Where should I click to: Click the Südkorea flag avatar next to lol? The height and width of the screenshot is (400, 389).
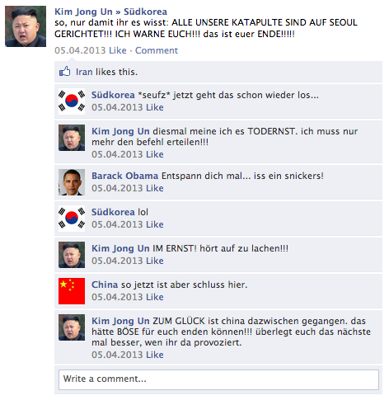[72, 219]
